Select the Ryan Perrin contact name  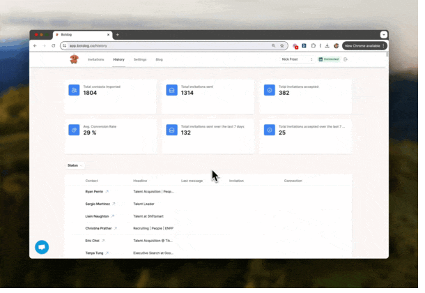[94, 192]
